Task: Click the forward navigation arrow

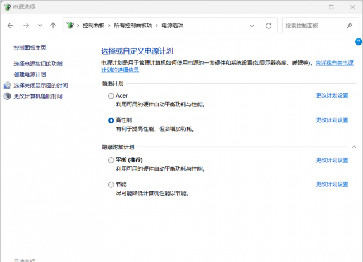Action: tap(26, 26)
